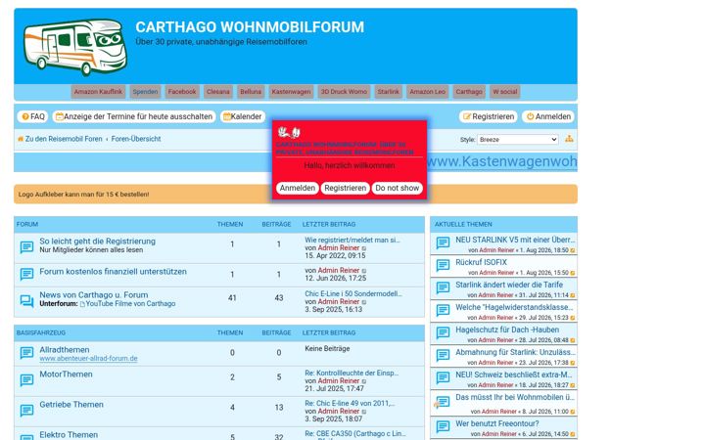This screenshot has width=705, height=440.
Task: Open the Elektro Themen forum
Action: click(69, 434)
